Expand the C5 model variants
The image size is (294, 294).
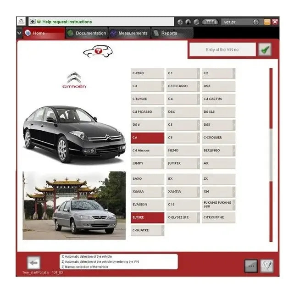199,125
